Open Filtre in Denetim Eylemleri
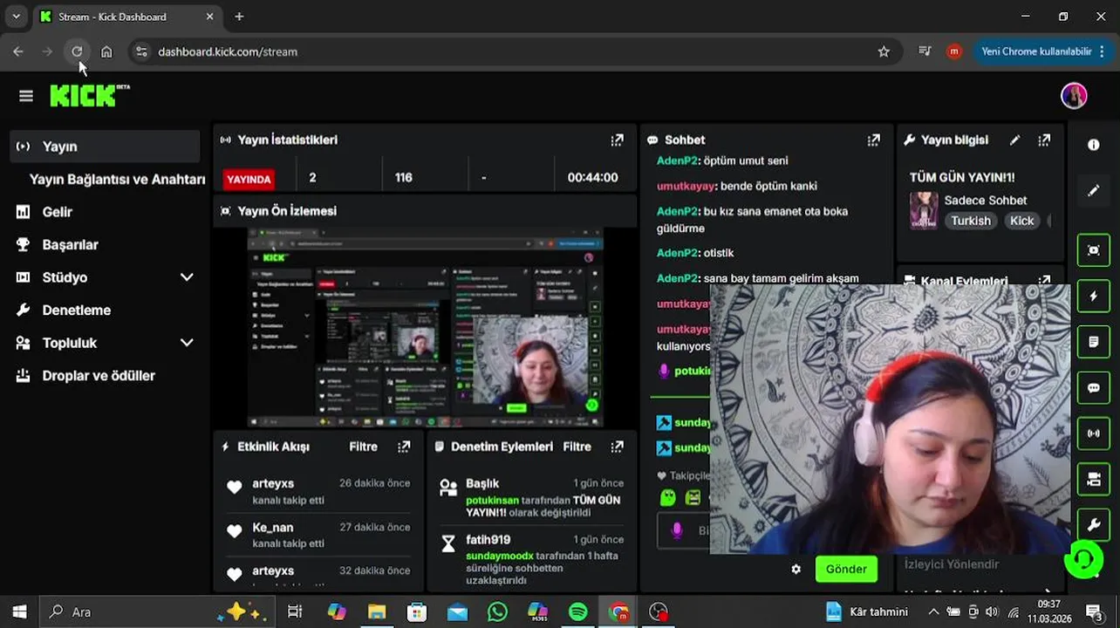 point(577,447)
